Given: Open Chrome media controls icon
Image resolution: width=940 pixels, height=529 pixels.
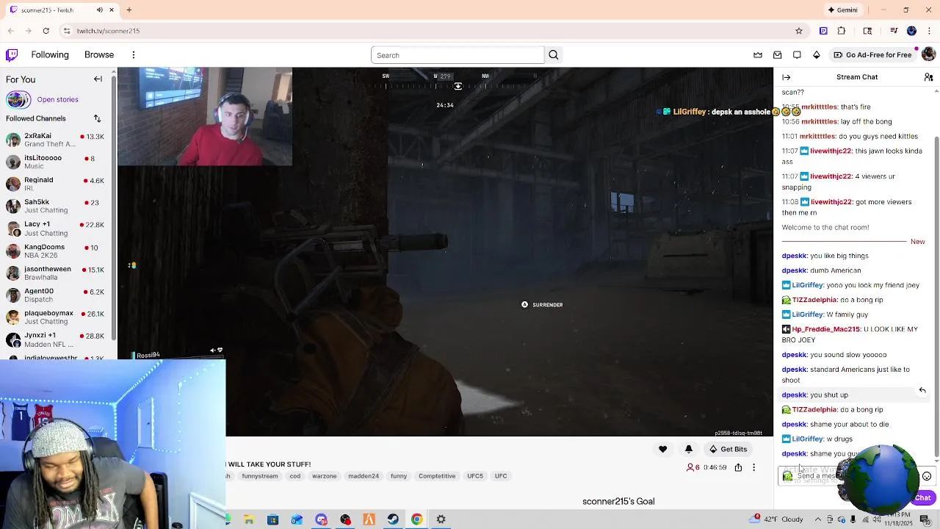Looking at the screenshot, I should (894, 31).
